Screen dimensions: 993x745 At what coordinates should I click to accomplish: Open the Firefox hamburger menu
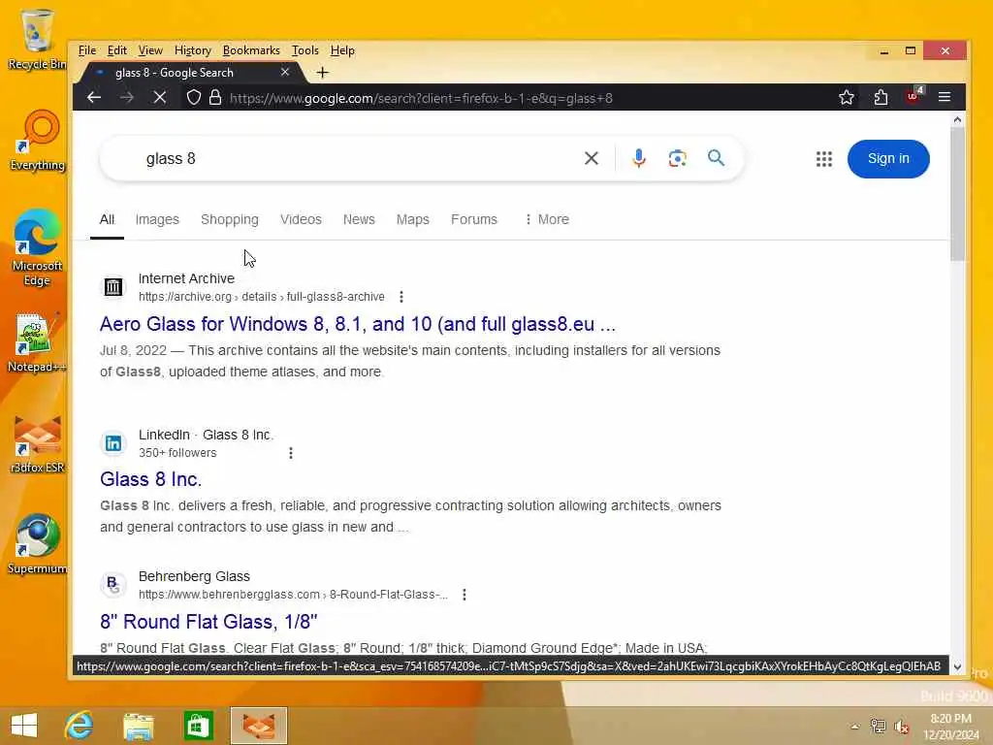(945, 98)
